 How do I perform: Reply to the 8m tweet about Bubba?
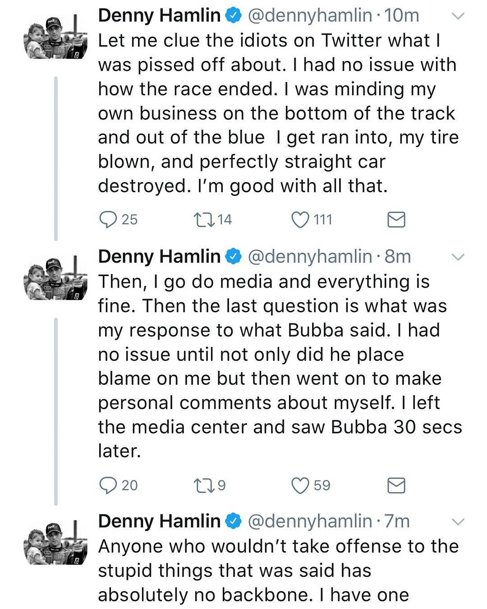(x=108, y=485)
